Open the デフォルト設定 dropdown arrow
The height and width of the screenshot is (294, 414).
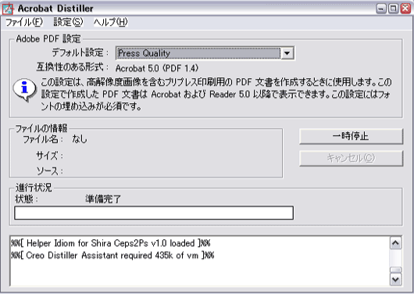(x=287, y=53)
